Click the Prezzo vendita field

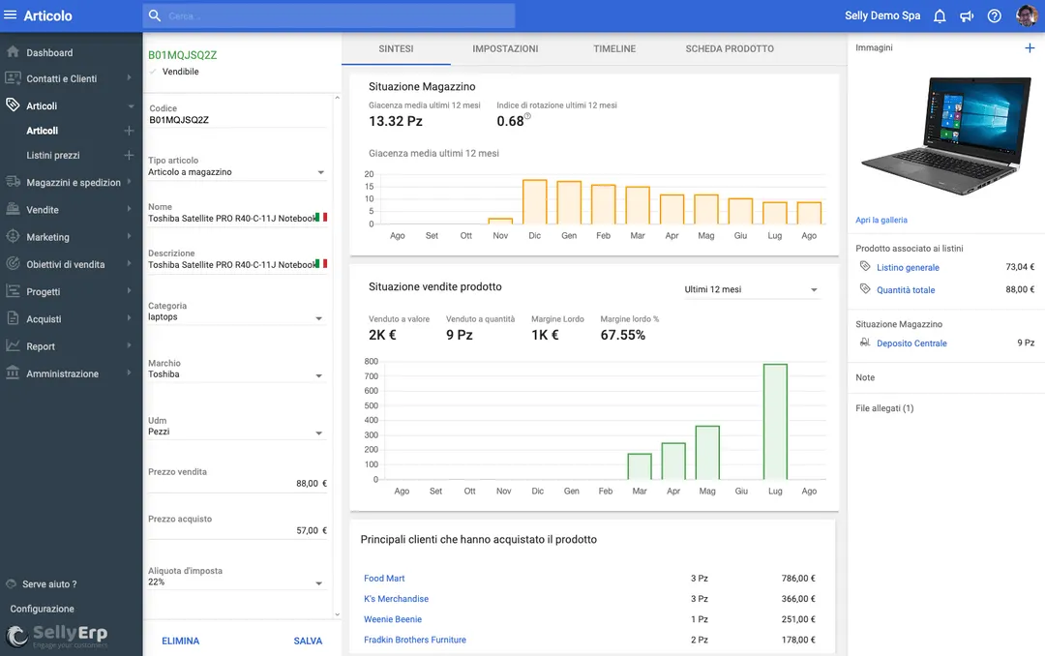tap(238, 484)
